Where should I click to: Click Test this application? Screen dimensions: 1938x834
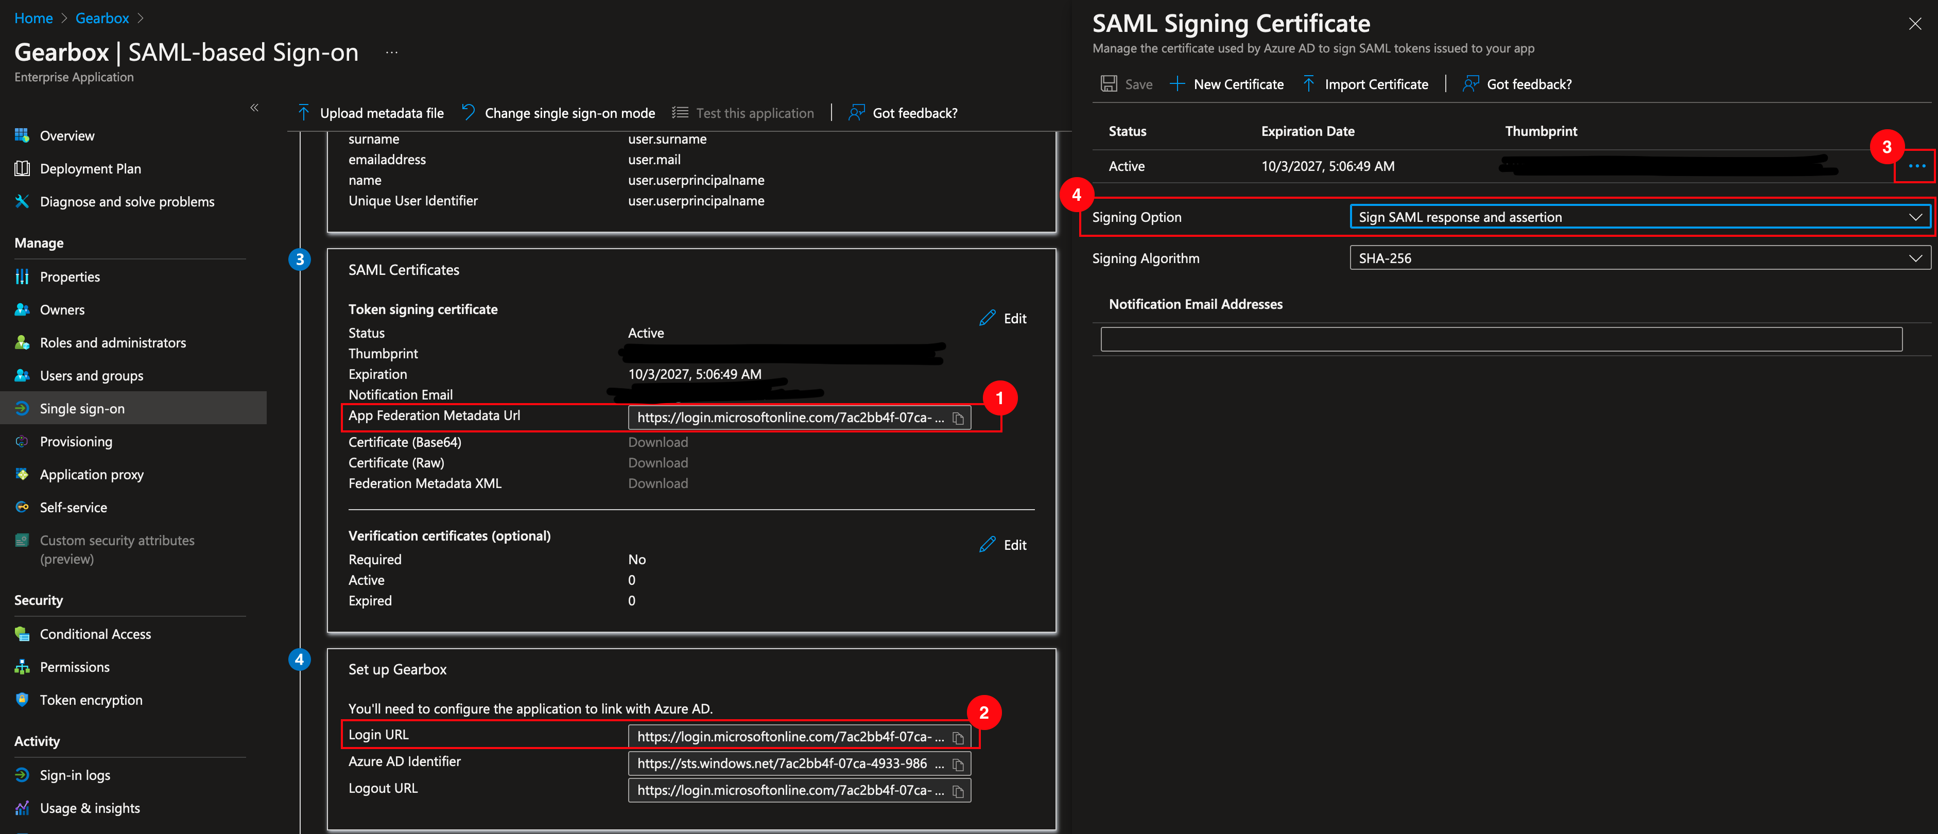pyautogui.click(x=743, y=113)
